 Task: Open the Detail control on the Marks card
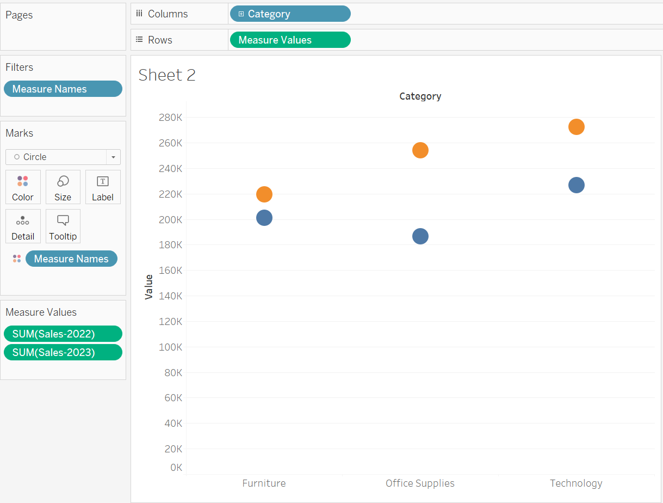pos(23,226)
